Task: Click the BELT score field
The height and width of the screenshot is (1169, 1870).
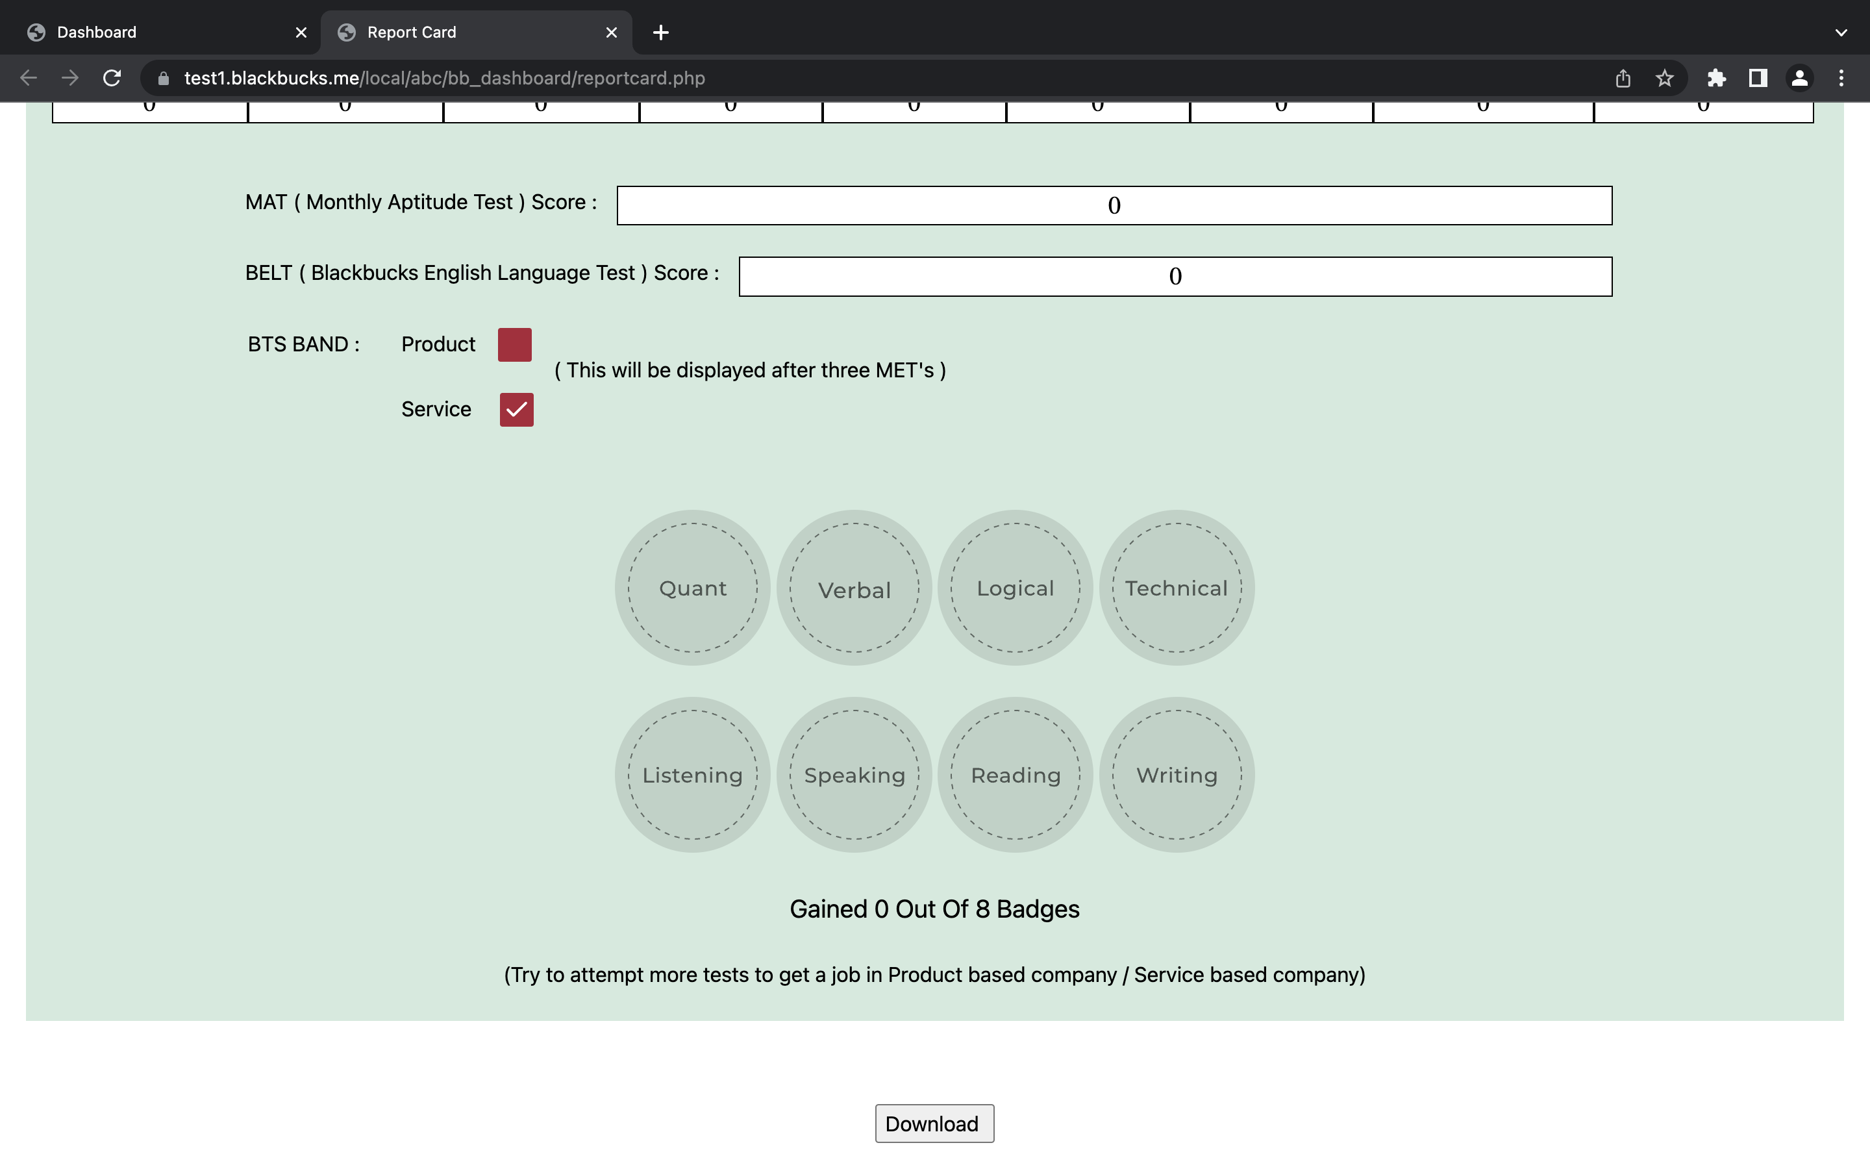Action: [1175, 276]
